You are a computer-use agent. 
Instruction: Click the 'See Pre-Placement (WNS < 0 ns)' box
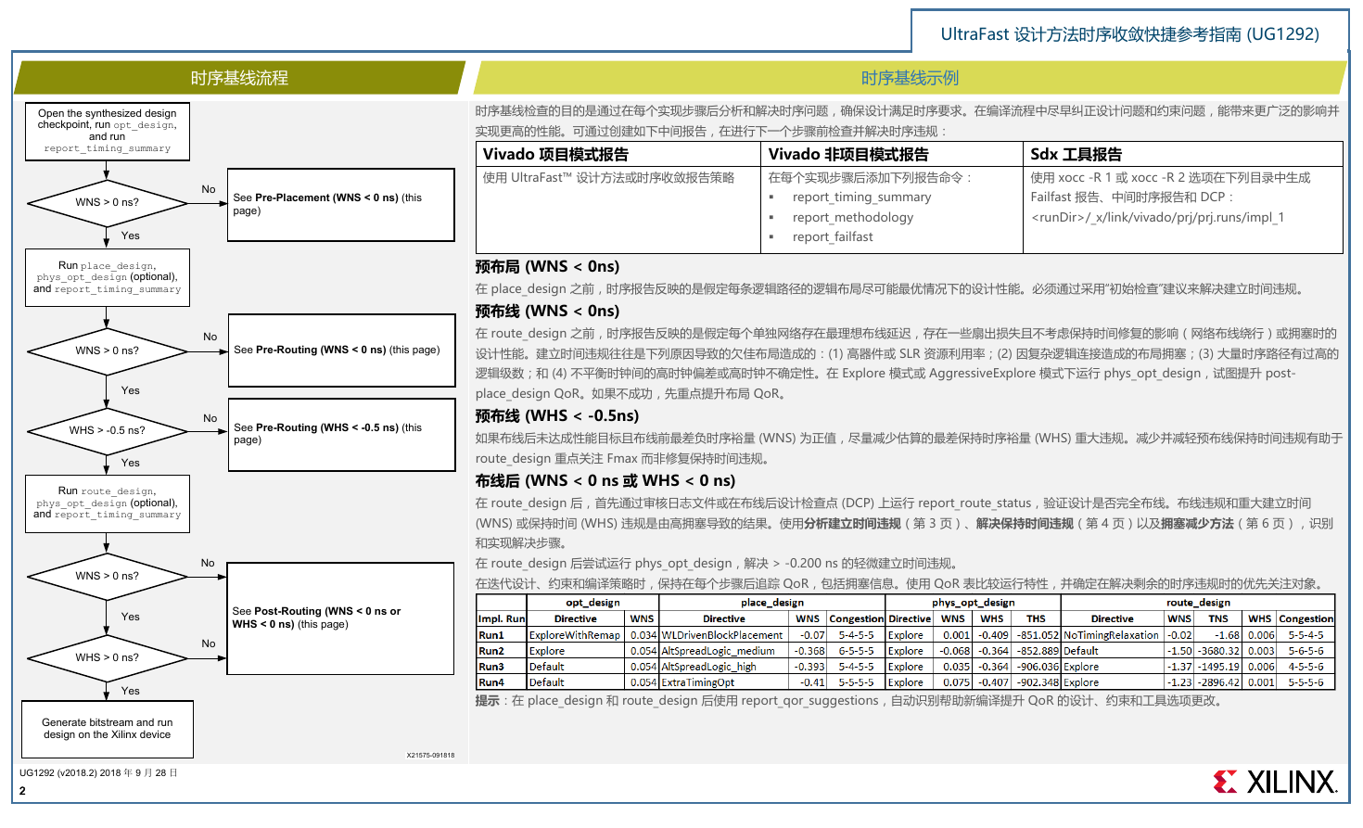(341, 204)
